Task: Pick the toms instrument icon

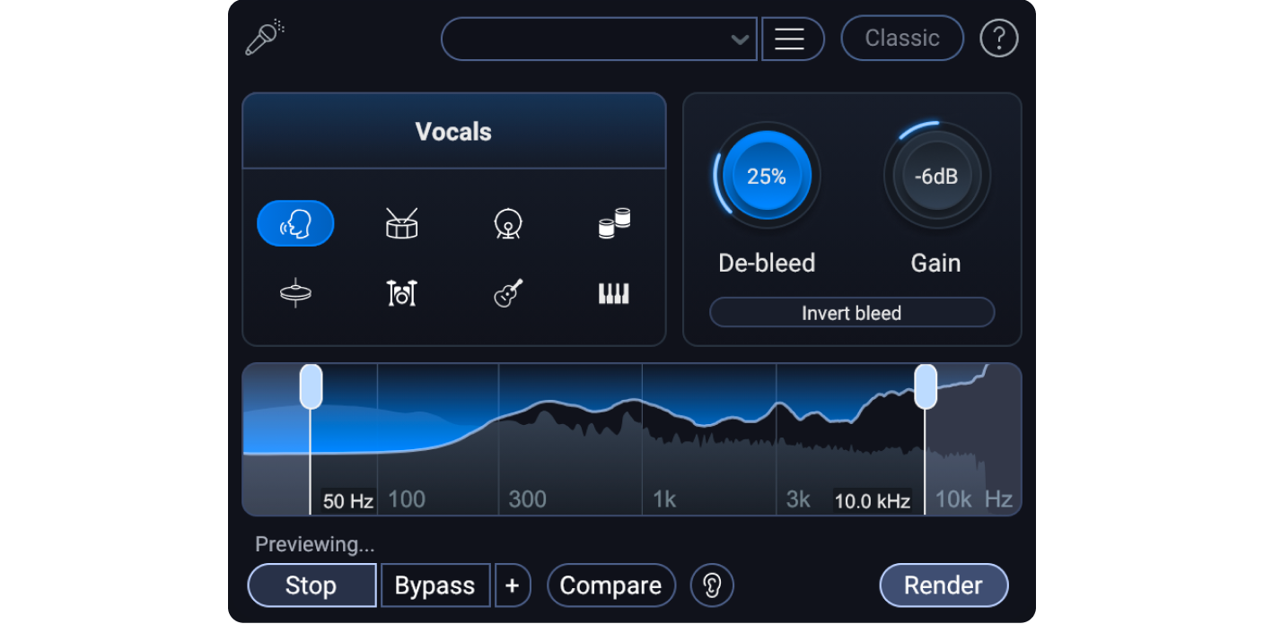Action: point(614,222)
